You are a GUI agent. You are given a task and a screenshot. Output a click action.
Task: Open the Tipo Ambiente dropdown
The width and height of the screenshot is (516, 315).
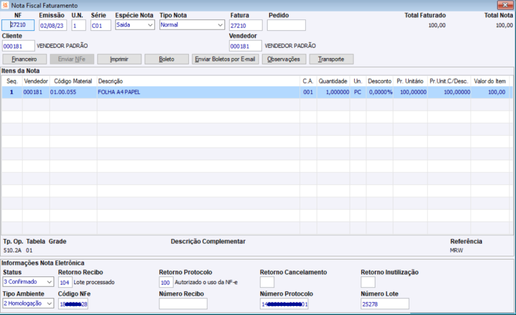pos(28,303)
